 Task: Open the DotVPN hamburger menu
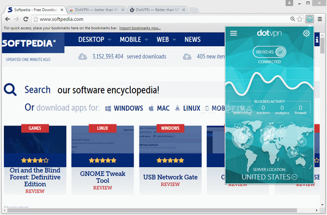[x=233, y=33]
